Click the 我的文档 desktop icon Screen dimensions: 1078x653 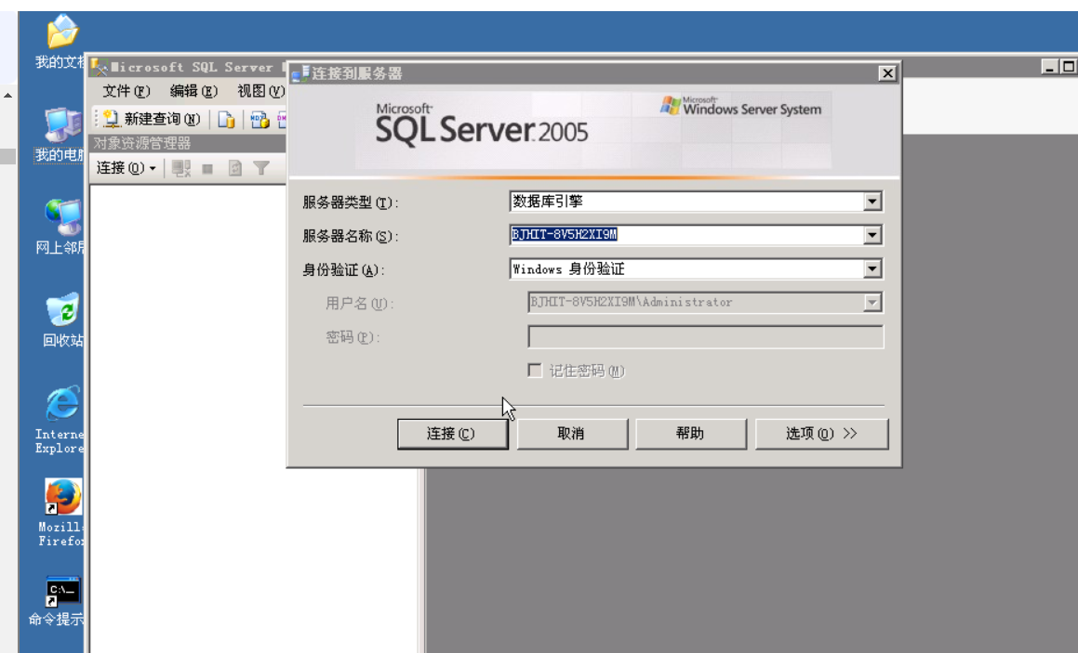coord(62,42)
